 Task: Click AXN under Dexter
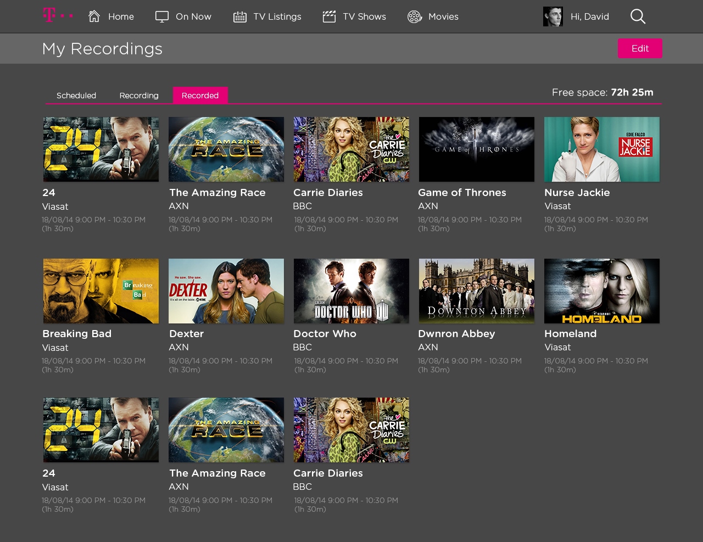coord(178,348)
